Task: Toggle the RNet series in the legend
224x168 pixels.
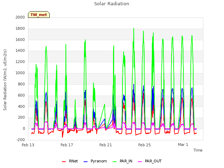Action: (70, 161)
